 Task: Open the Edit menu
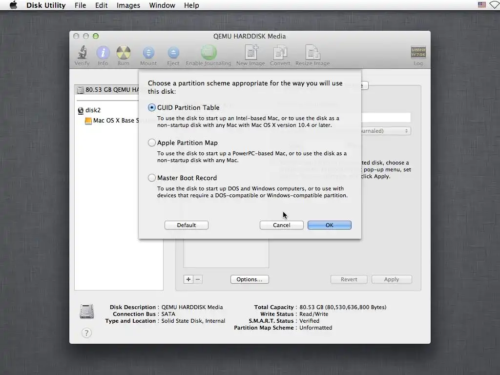(101, 5)
